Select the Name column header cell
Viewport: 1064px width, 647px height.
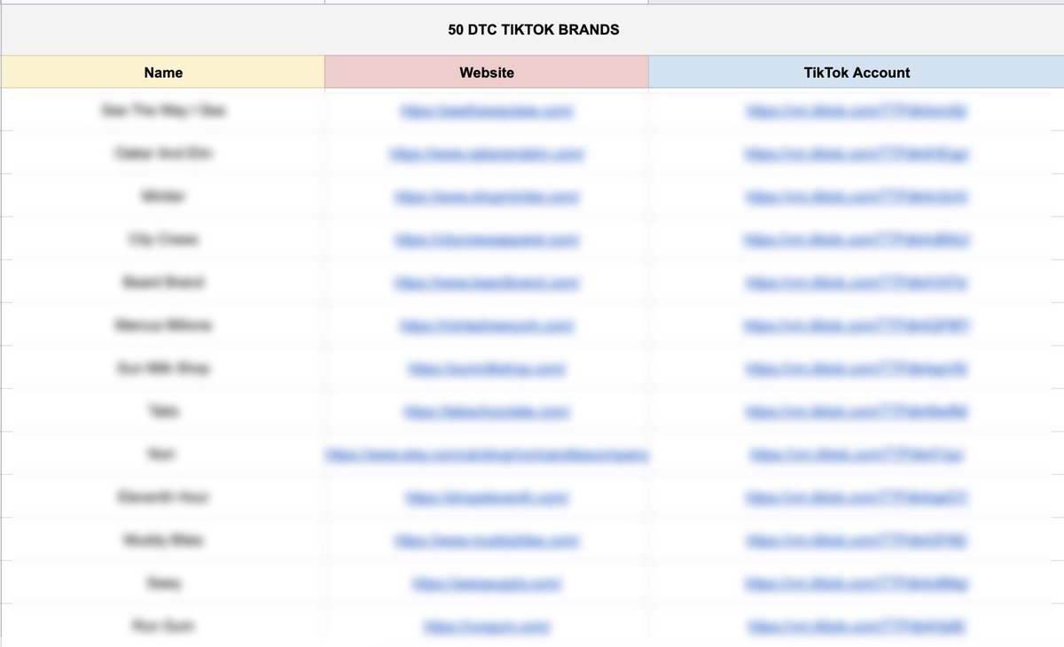[x=163, y=72]
